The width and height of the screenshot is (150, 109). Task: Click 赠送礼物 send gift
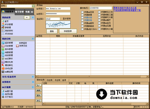click(x=7, y=62)
